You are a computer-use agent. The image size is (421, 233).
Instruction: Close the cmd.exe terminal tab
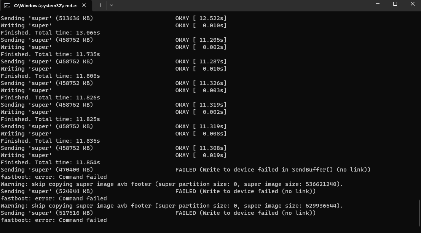click(x=84, y=5)
